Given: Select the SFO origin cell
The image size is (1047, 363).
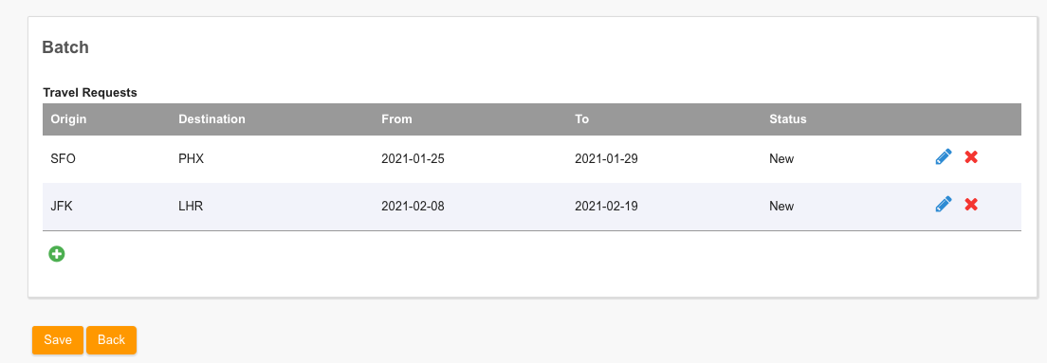Looking at the screenshot, I should tap(64, 159).
